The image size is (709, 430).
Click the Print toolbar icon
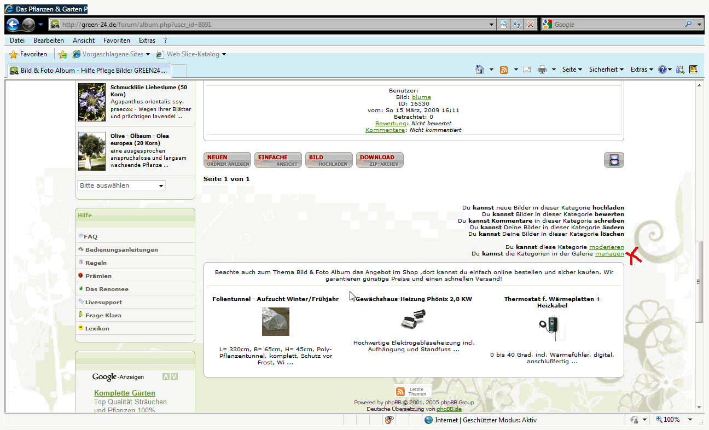(542, 69)
